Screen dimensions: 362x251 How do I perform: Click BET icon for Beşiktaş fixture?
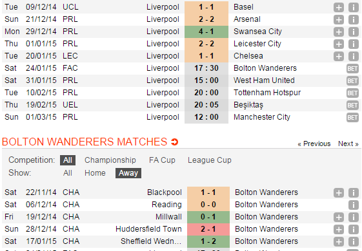pos(352,106)
